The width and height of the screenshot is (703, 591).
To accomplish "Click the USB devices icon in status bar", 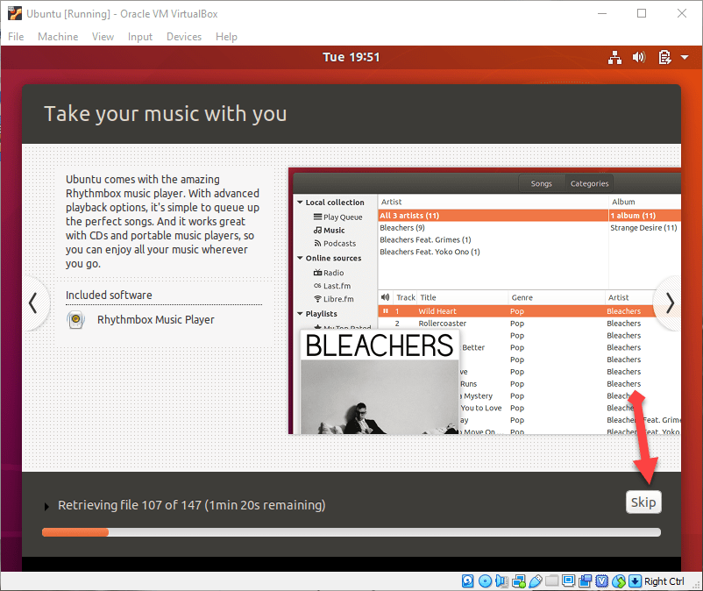I will pyautogui.click(x=535, y=581).
